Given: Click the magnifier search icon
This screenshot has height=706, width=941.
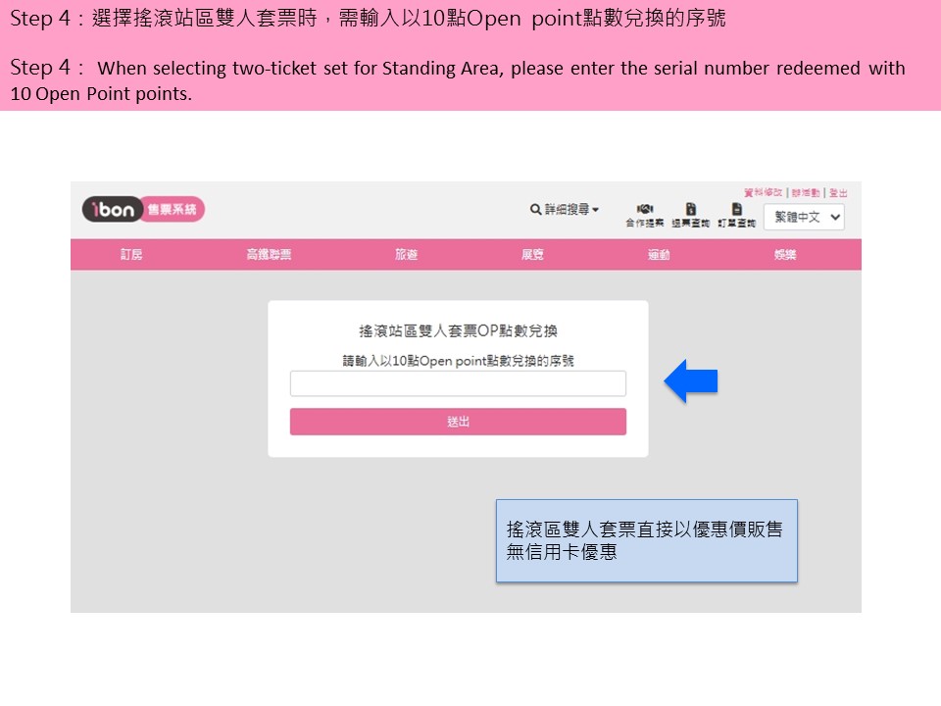Looking at the screenshot, I should click(x=535, y=209).
